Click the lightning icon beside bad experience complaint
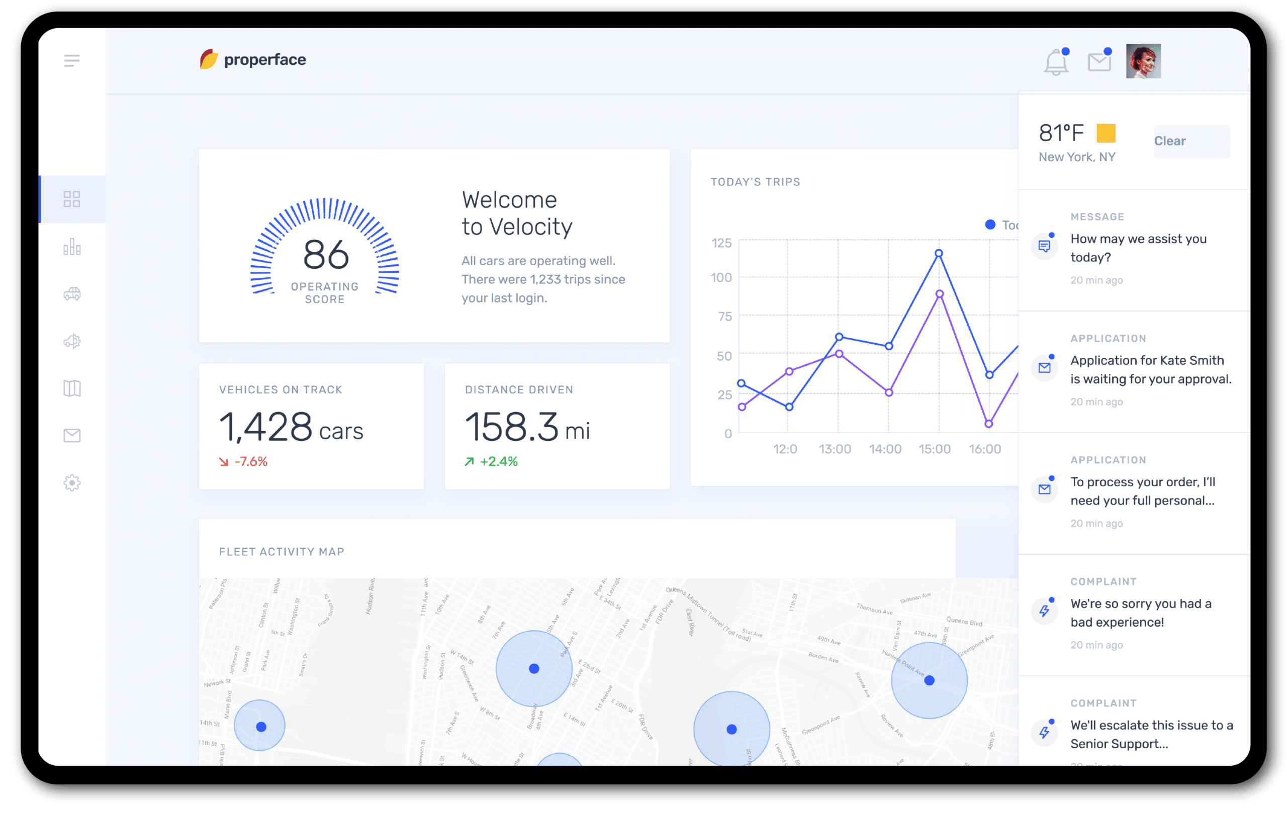 click(x=1044, y=611)
